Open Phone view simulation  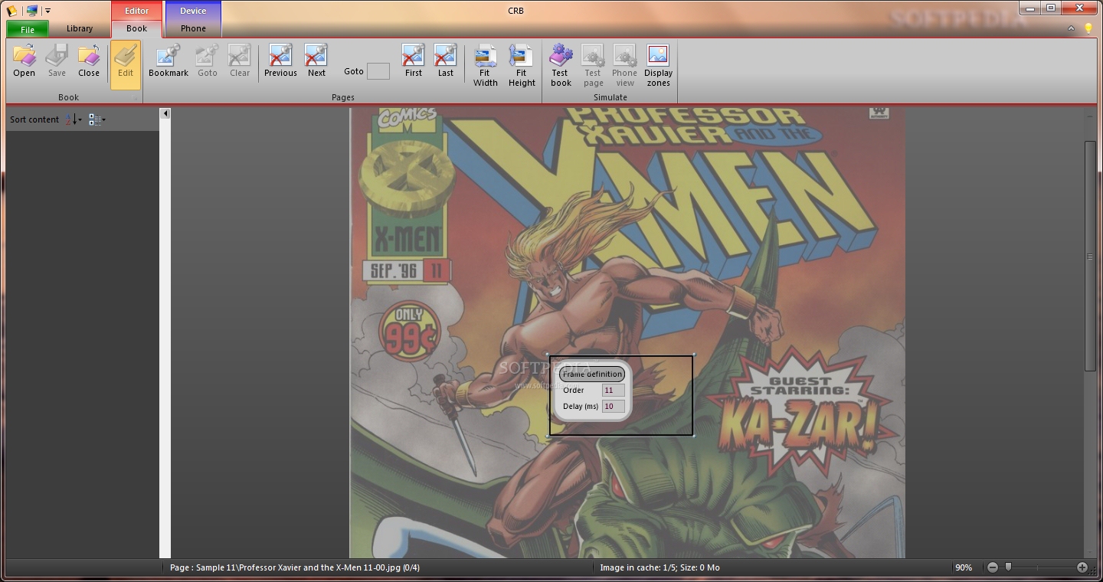[x=624, y=66]
